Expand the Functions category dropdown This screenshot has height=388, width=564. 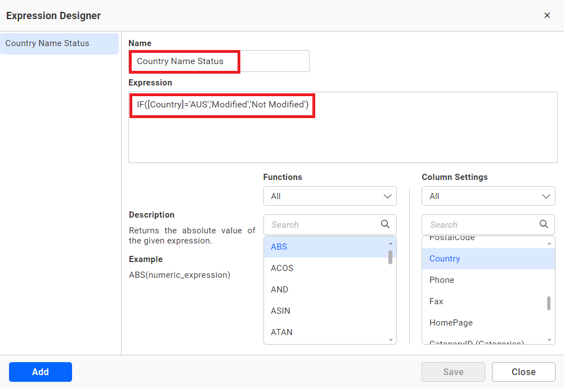tap(330, 196)
